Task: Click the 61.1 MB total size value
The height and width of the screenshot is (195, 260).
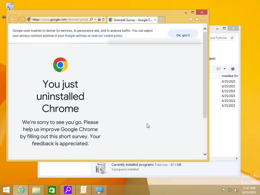Action: pos(176,165)
